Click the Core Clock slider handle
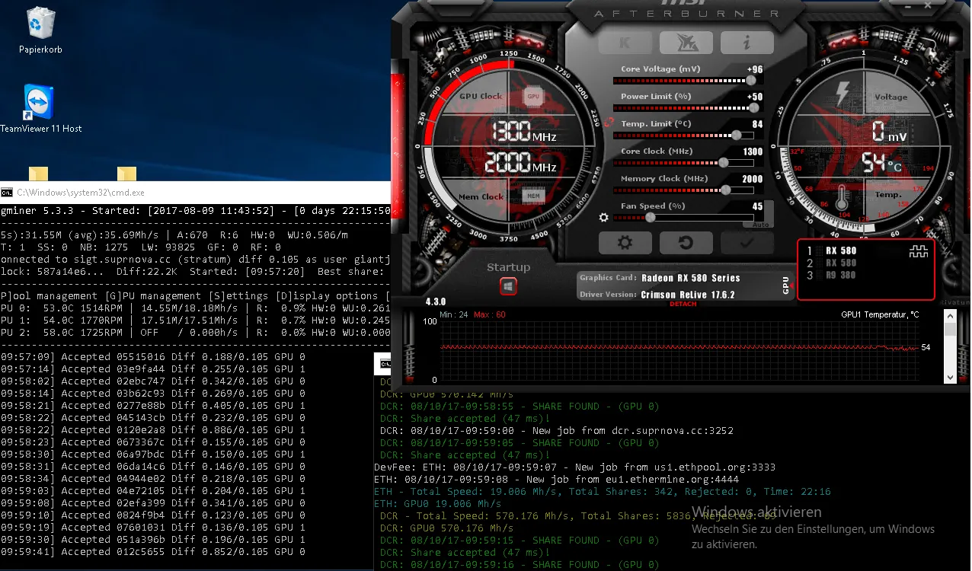Screen dimensions: 972x571 coord(724,162)
